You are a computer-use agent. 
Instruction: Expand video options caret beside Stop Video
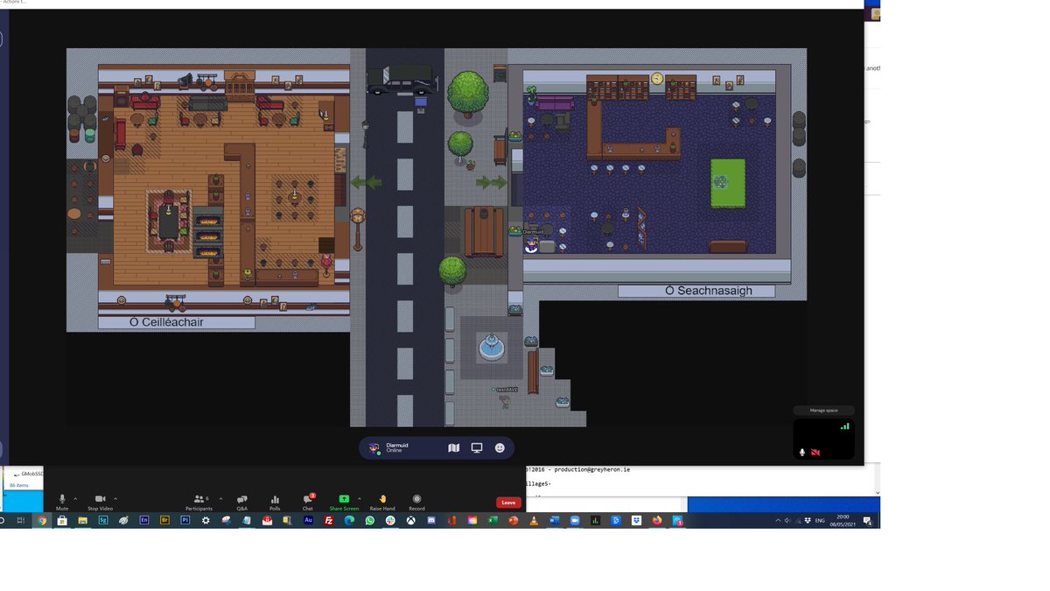point(115,499)
